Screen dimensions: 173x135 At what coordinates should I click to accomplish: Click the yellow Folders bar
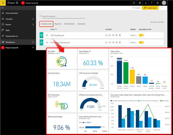(132, 77)
